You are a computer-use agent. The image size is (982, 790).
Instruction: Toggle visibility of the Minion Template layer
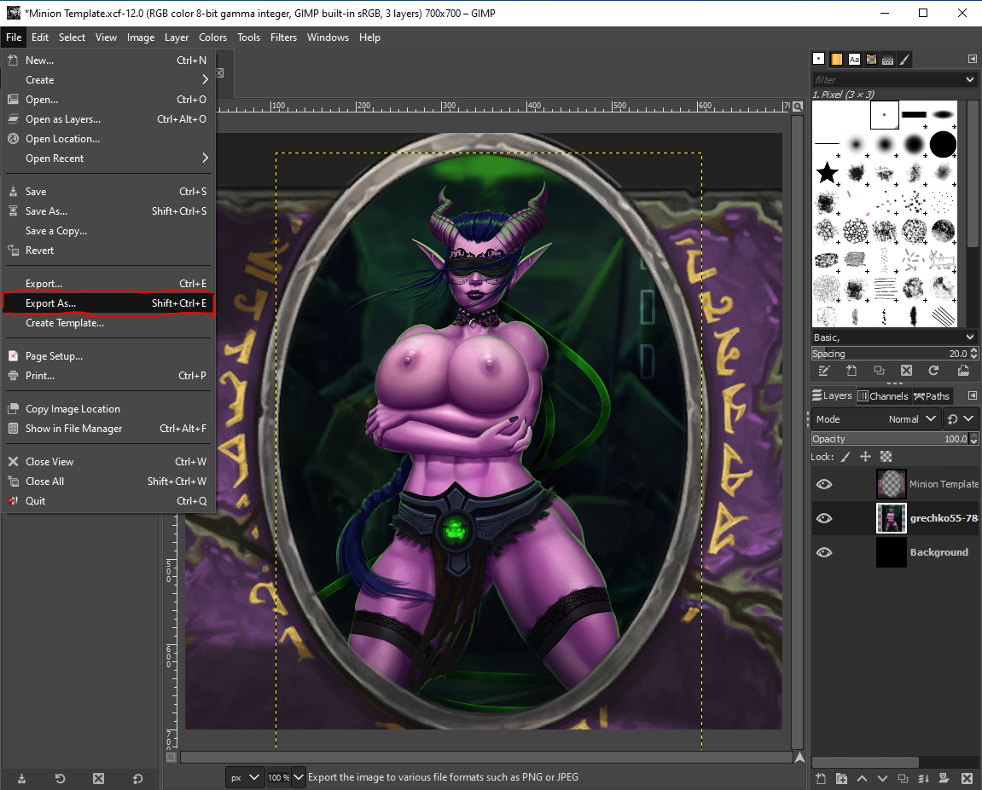click(x=824, y=483)
